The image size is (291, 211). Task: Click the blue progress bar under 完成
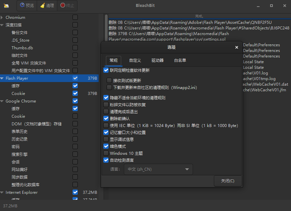(x=199, y=19)
